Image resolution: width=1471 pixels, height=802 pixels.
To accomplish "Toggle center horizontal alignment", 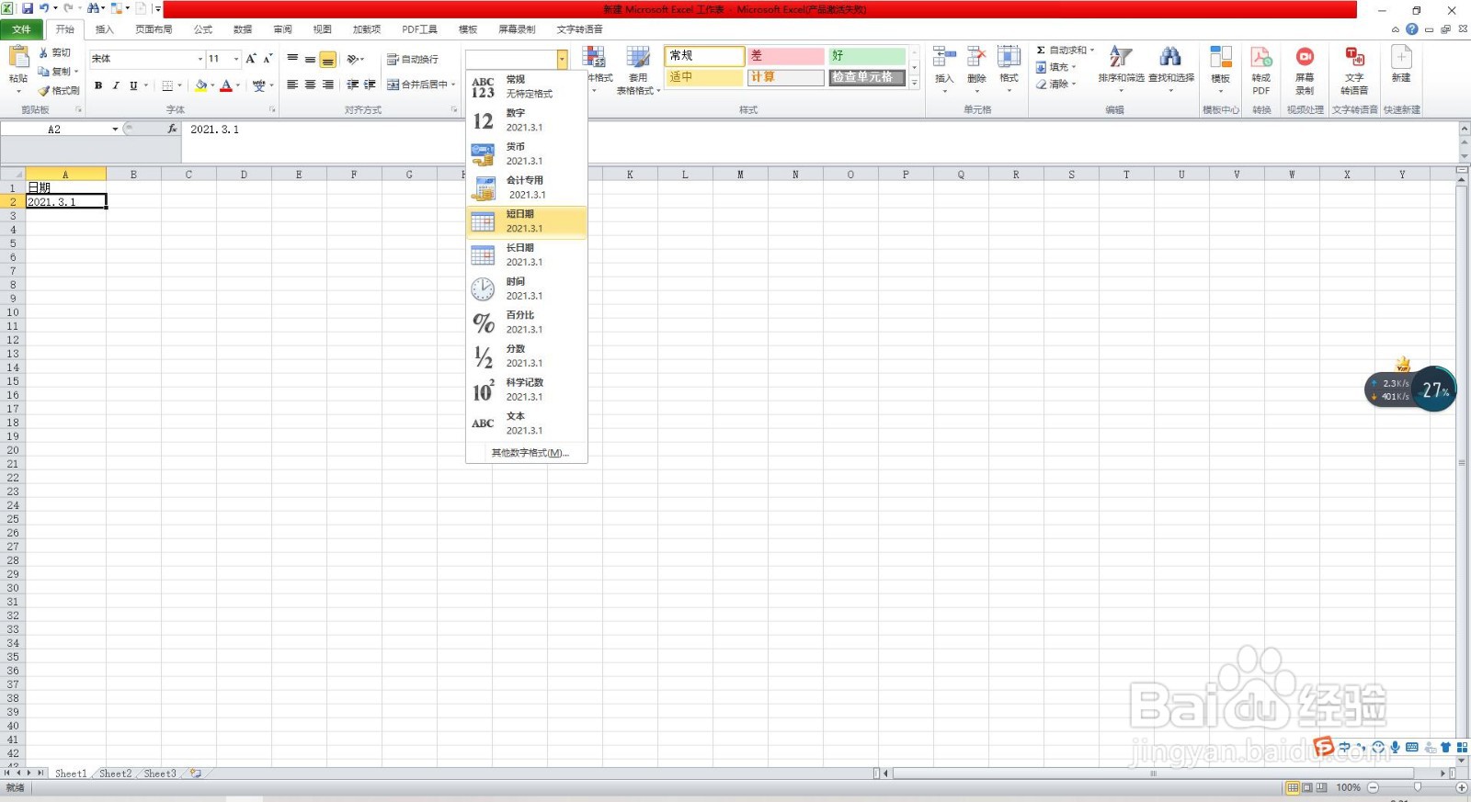I will point(310,85).
